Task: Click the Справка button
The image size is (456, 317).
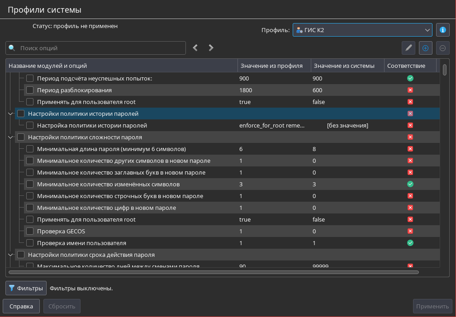Action: pos(21,306)
